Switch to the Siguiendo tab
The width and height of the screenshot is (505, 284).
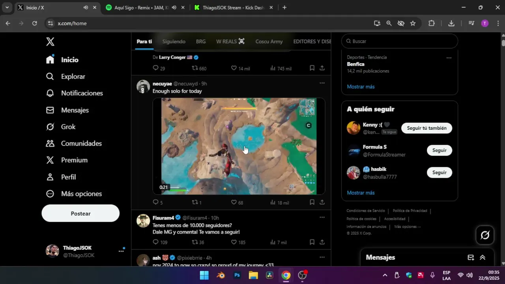click(174, 41)
